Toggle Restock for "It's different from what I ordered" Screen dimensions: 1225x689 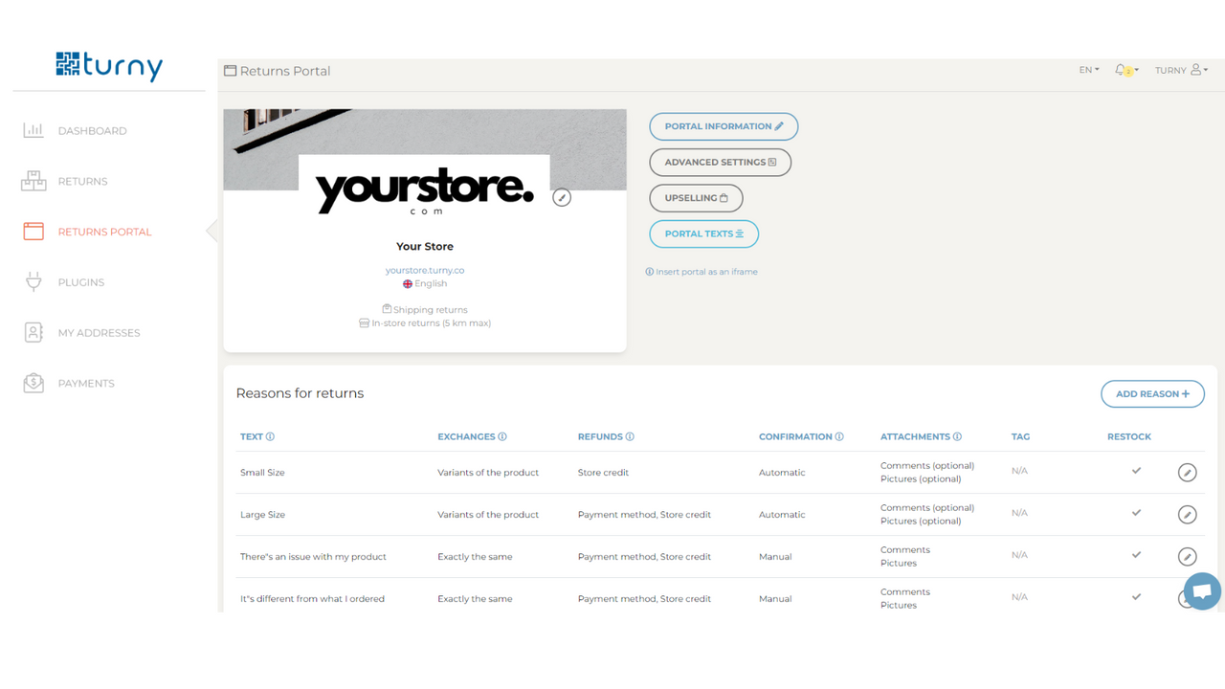coord(1136,596)
